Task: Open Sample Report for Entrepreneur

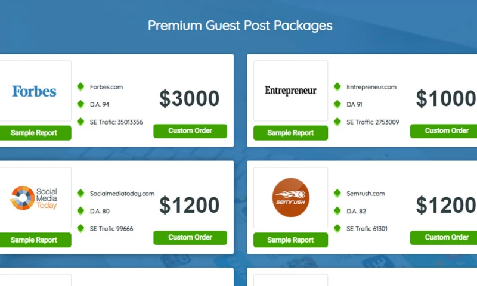Action: click(290, 133)
